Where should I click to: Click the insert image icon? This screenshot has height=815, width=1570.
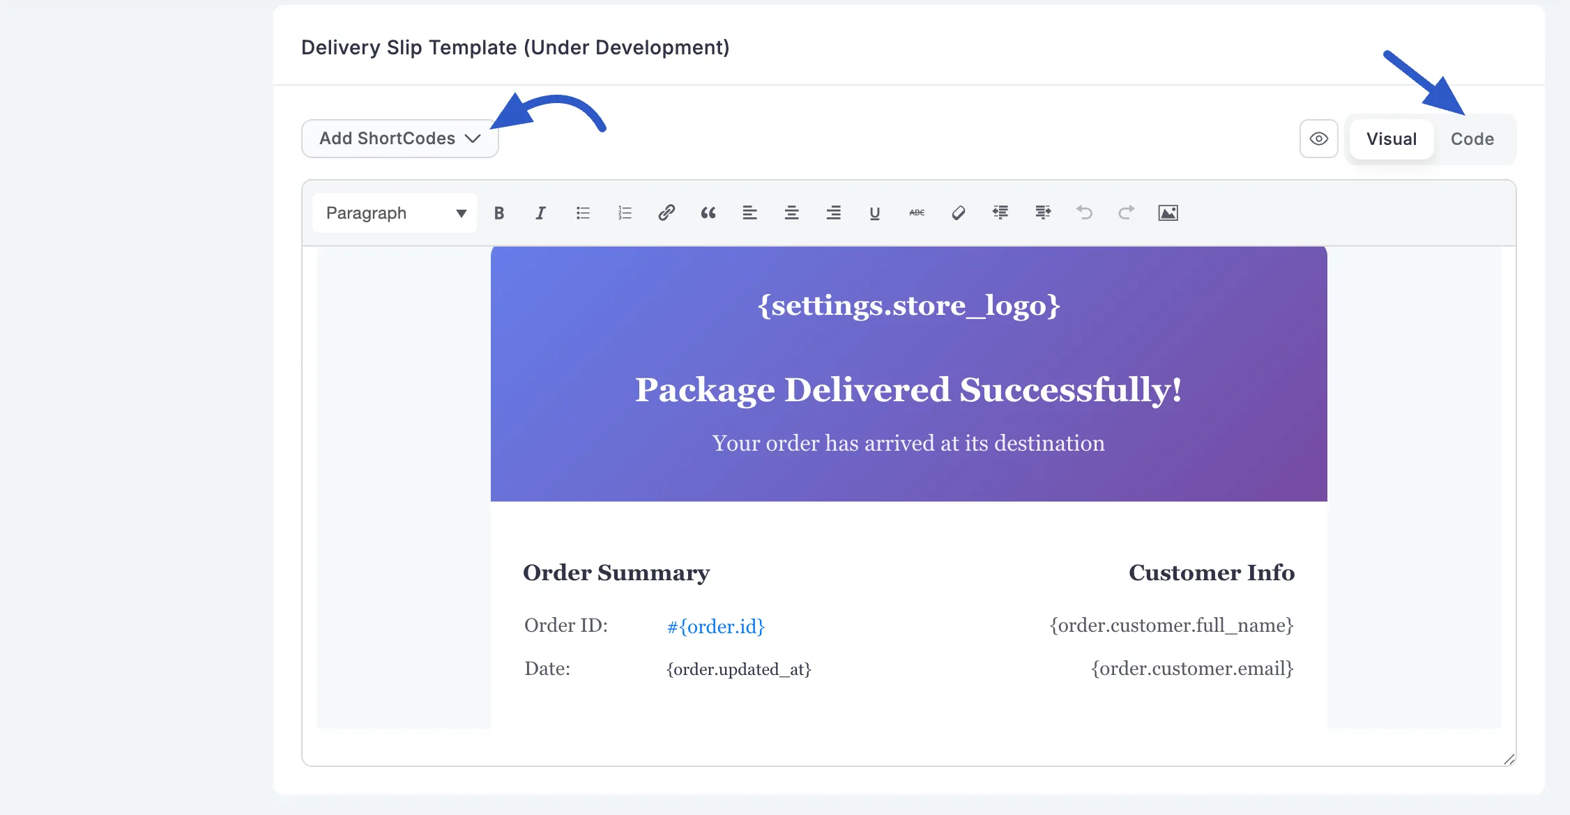[x=1168, y=213]
